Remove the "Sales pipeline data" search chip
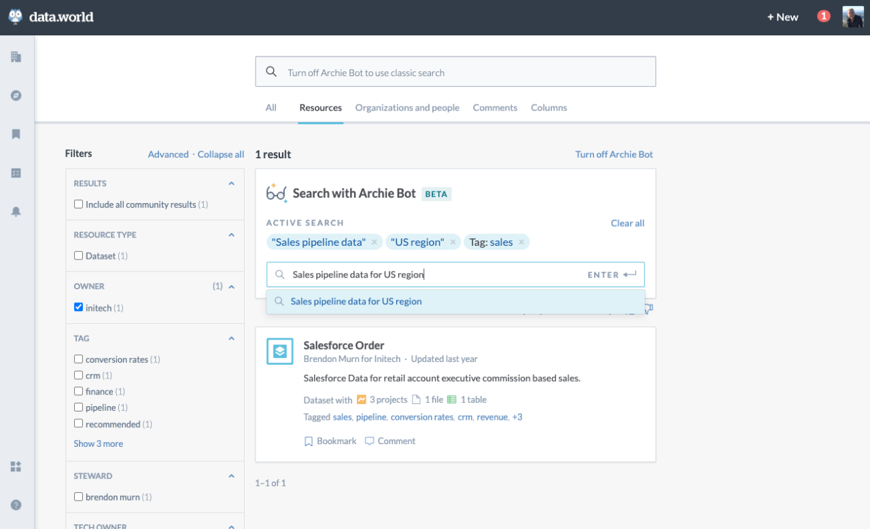This screenshot has height=529, width=870. [x=374, y=242]
